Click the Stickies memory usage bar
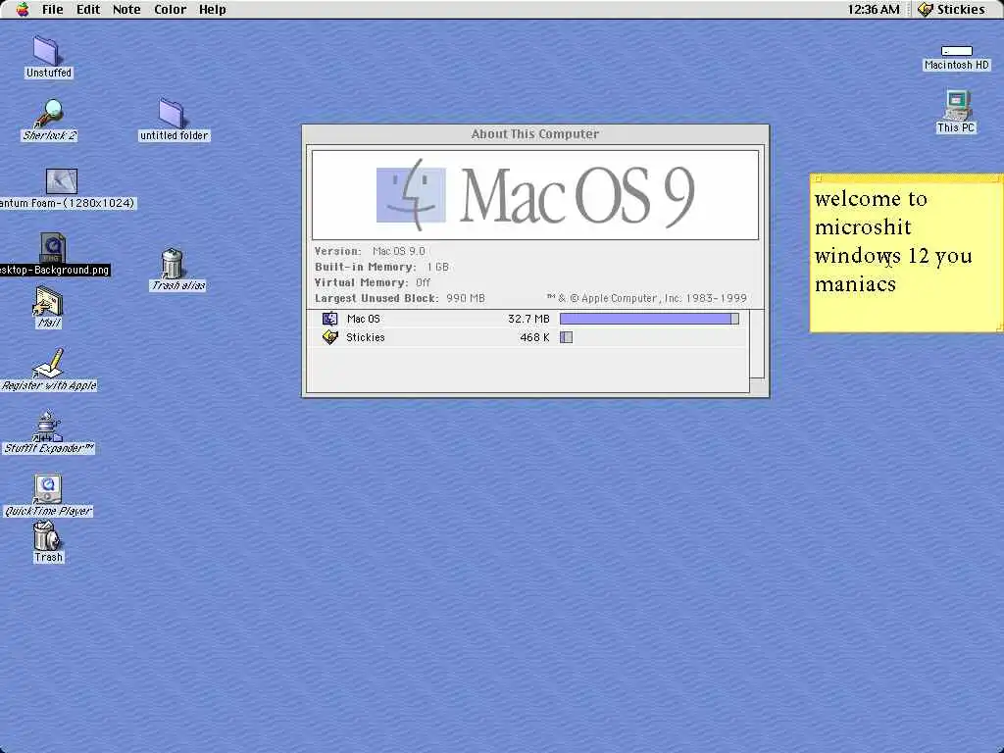Screen dimensions: 1004x753 click(x=566, y=337)
